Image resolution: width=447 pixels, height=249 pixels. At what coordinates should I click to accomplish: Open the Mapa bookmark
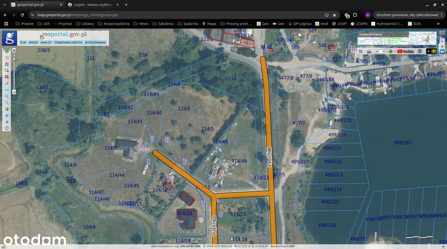(x=209, y=24)
